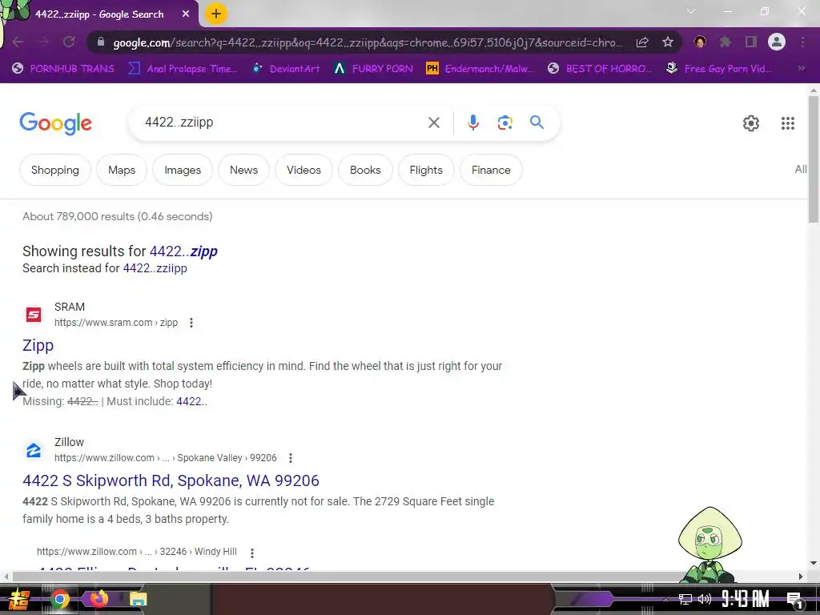The width and height of the screenshot is (820, 615).
Task: Open the network icon in tray
Action: [685, 599]
